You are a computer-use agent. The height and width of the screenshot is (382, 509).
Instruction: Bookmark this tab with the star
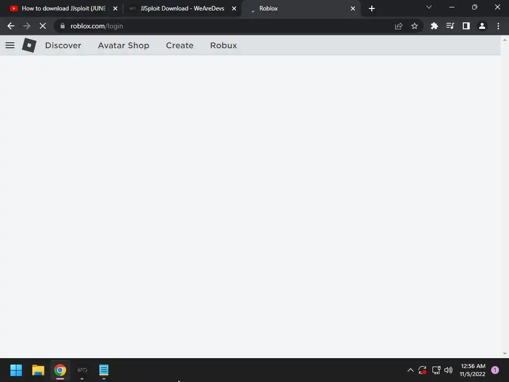(415, 26)
